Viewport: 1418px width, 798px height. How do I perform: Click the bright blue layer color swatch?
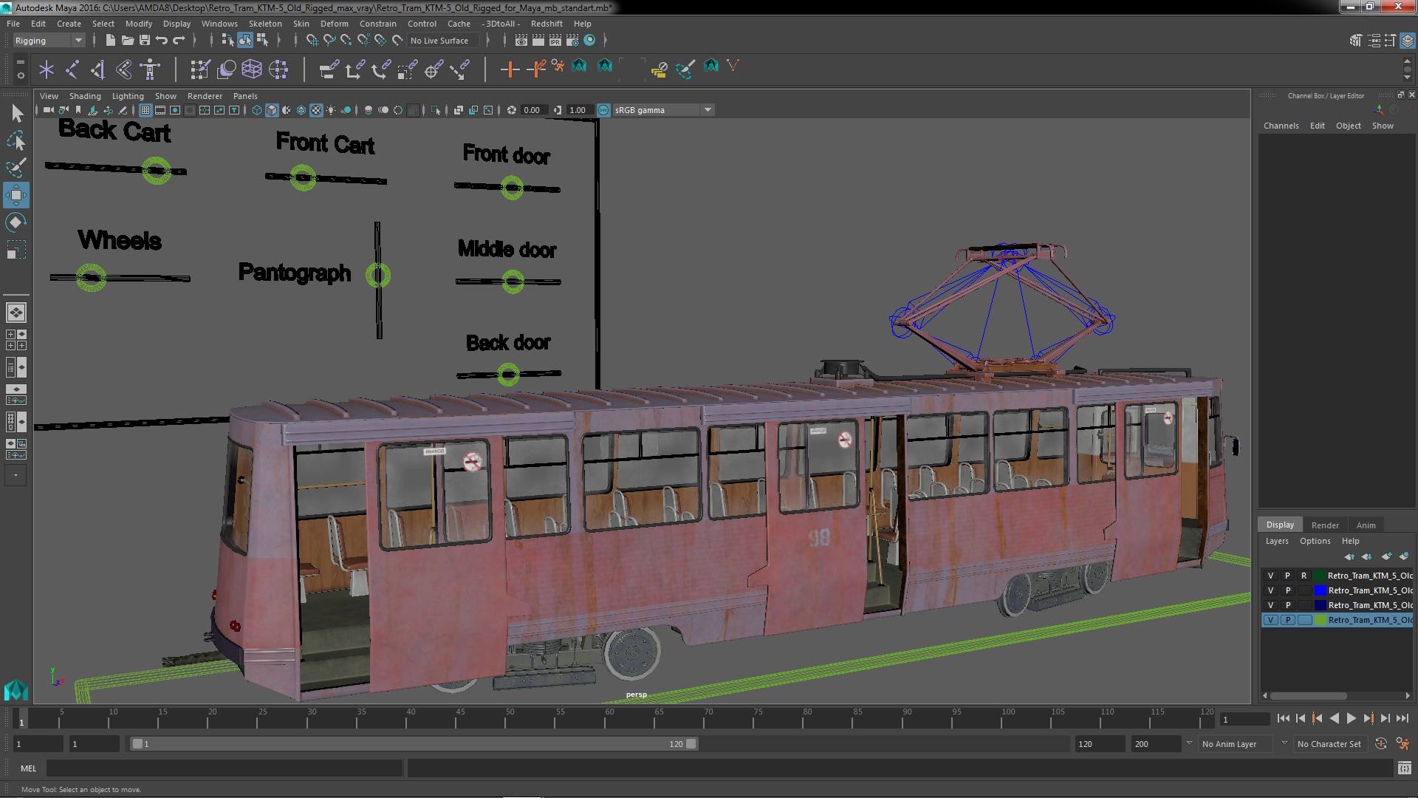1320,590
